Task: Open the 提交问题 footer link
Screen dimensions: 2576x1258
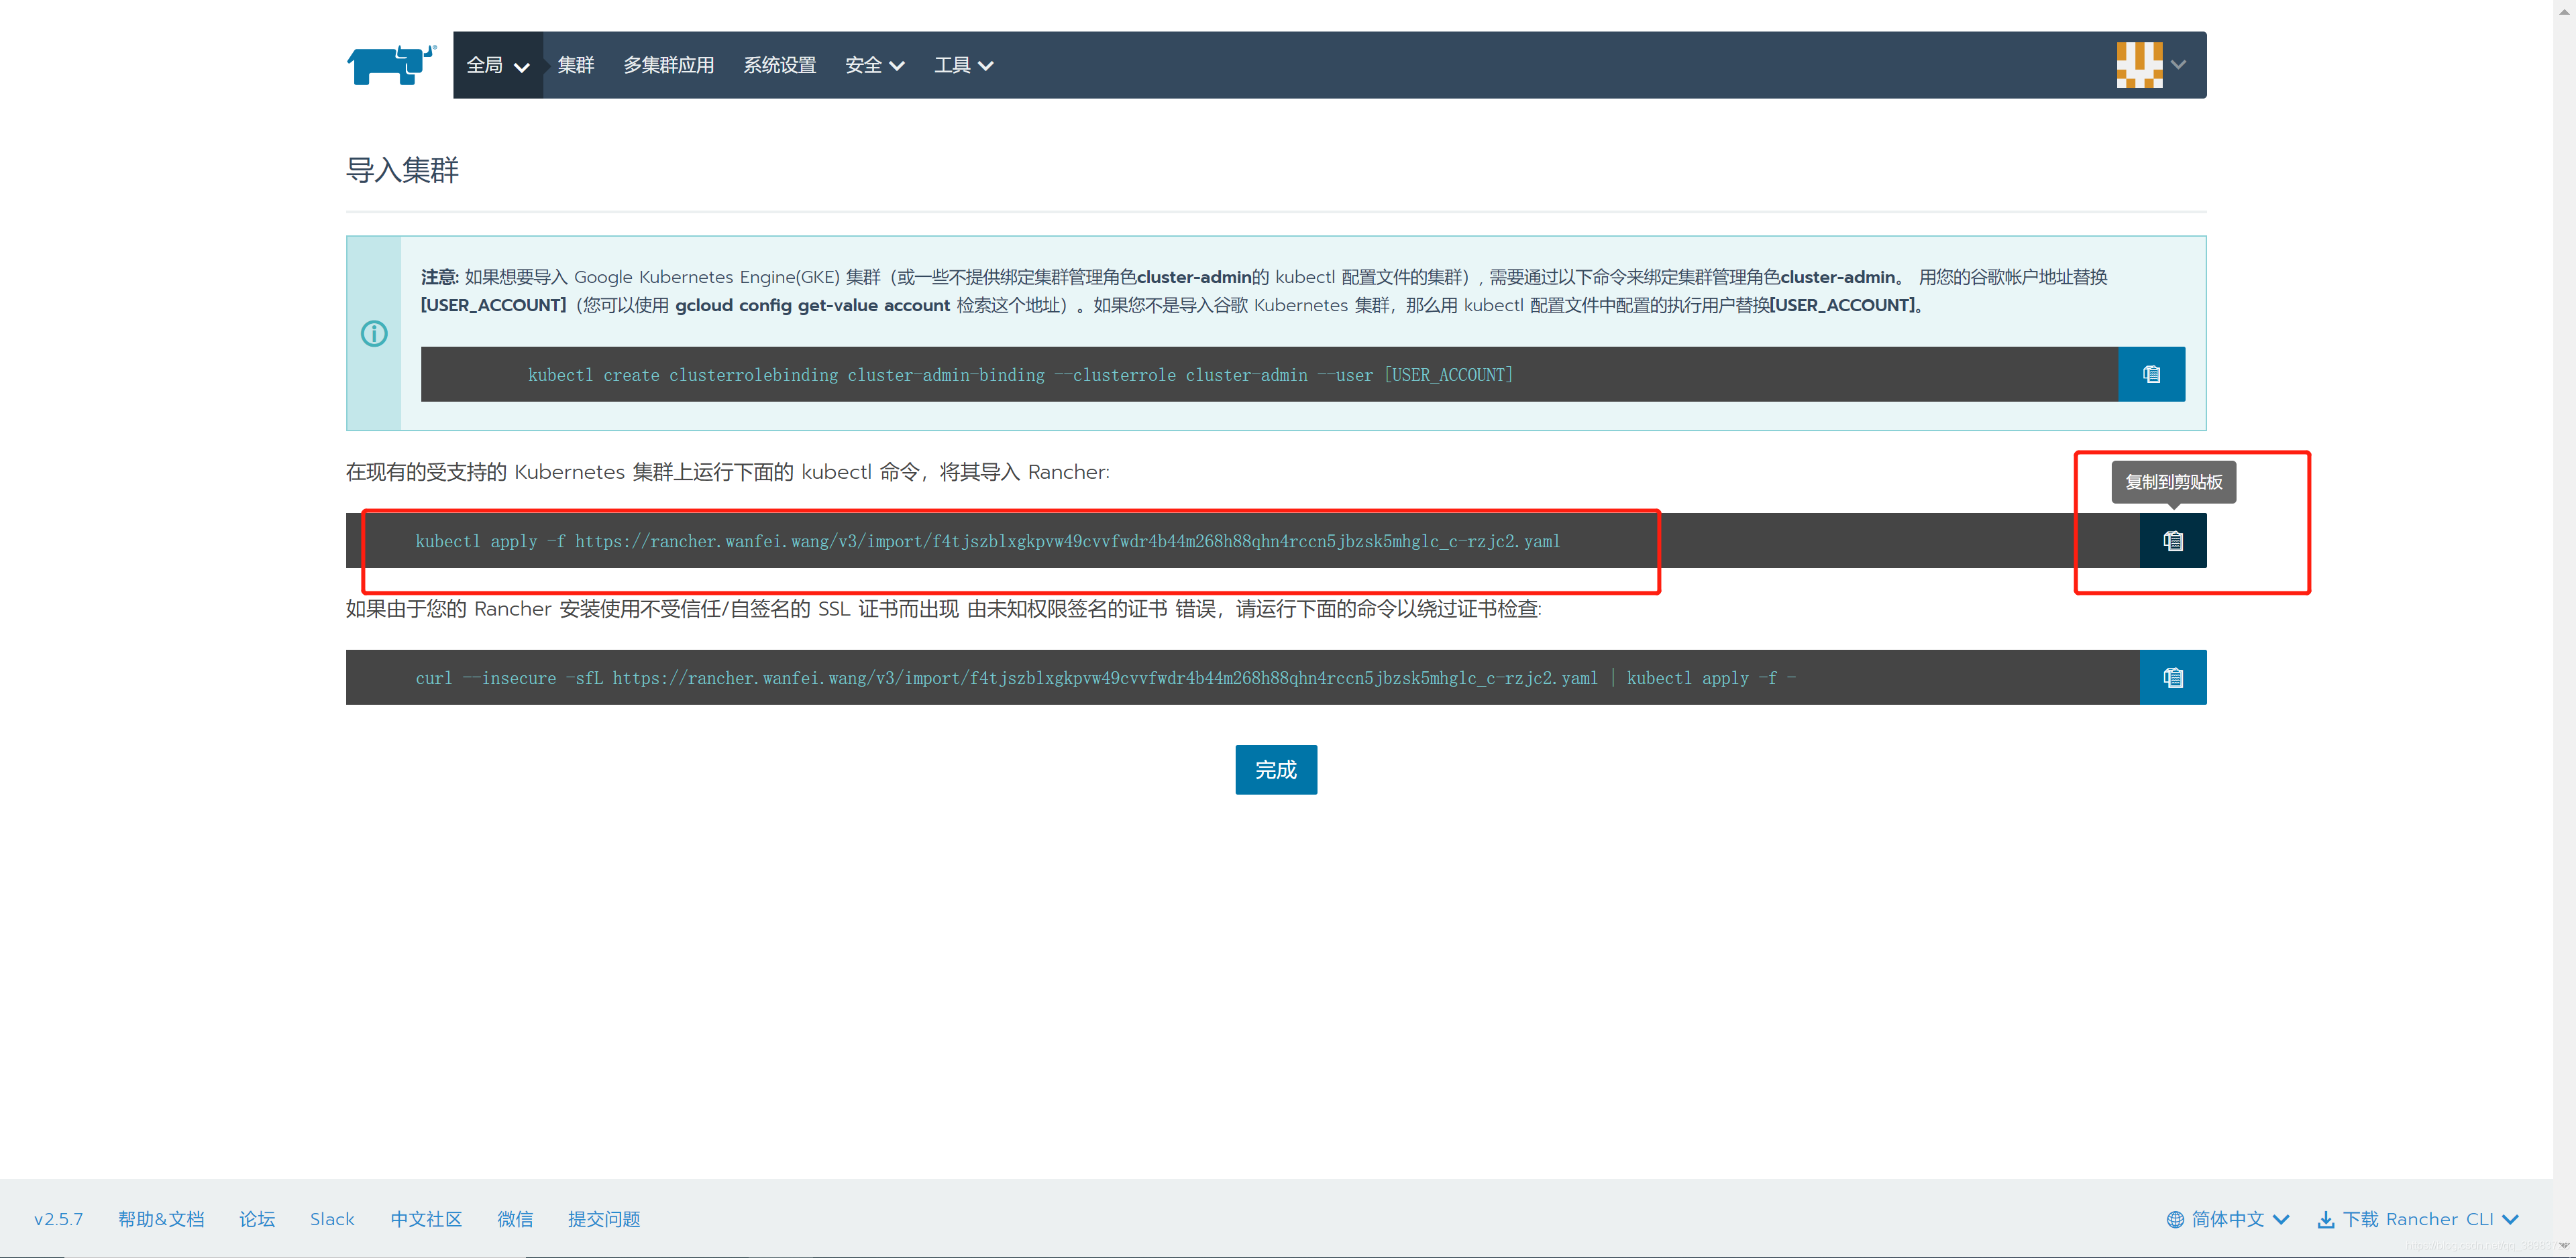Action: coord(604,1219)
